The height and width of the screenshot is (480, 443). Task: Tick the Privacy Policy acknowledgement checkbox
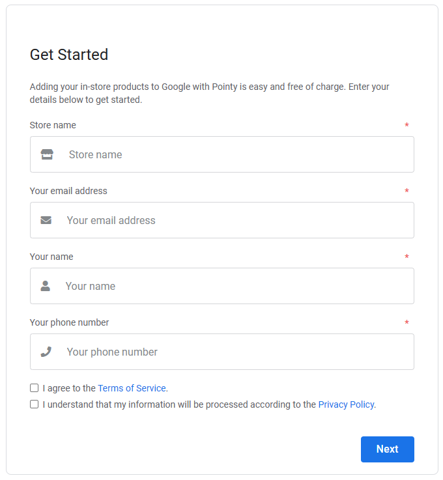pos(35,404)
